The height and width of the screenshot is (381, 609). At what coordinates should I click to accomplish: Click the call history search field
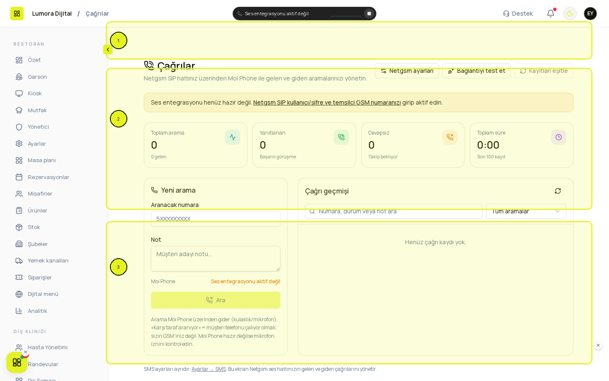click(x=394, y=211)
